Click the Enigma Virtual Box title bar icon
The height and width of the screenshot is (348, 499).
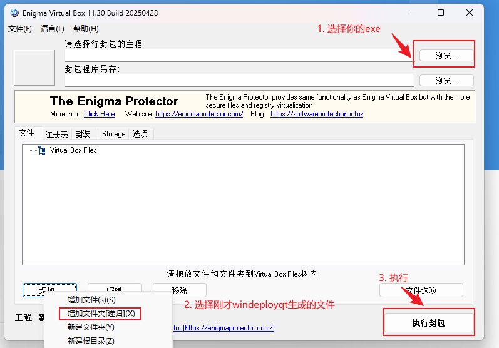[x=14, y=13]
